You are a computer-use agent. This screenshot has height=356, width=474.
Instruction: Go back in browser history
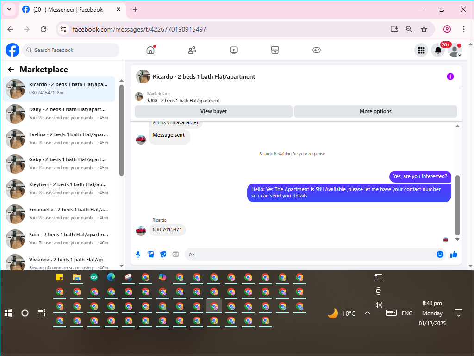10,29
